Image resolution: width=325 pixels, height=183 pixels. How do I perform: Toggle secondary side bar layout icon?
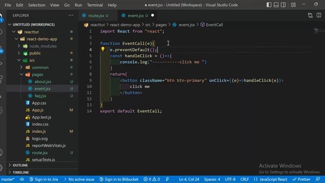[x=283, y=5]
